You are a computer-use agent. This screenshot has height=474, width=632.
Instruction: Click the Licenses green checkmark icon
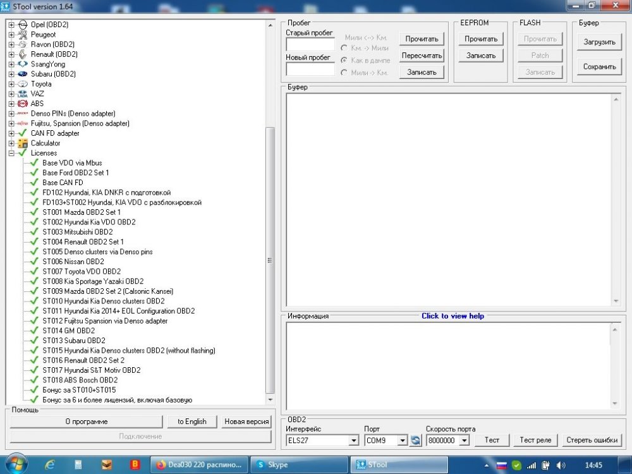click(x=23, y=153)
